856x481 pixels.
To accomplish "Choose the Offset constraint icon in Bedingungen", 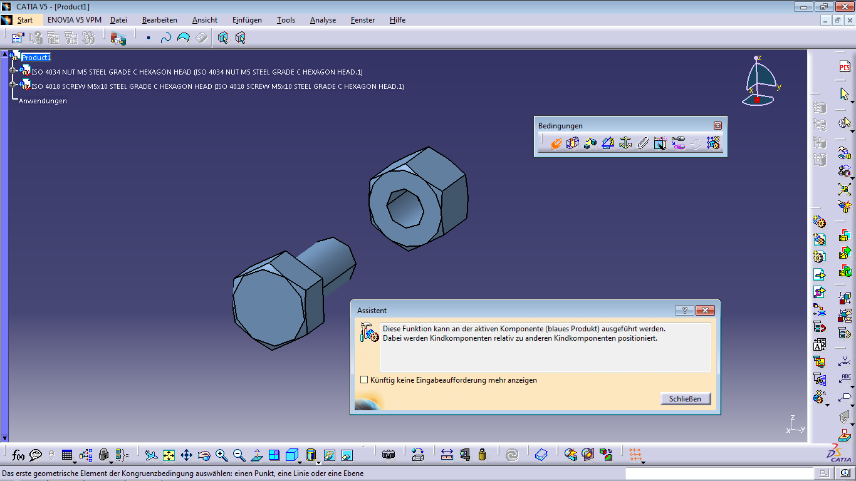I will point(590,143).
